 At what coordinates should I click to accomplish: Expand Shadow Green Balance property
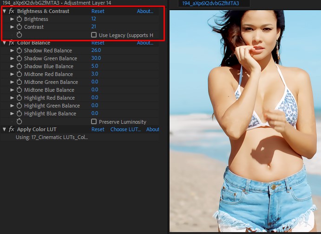coord(12,58)
